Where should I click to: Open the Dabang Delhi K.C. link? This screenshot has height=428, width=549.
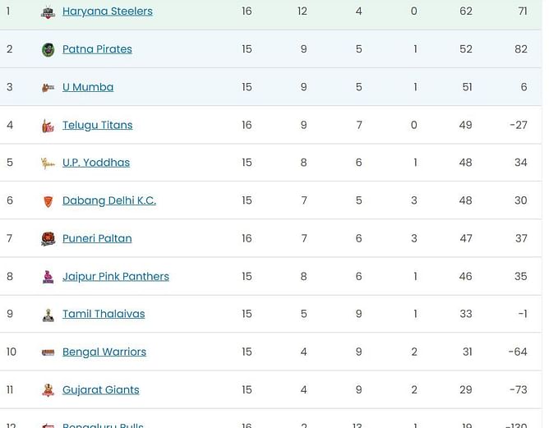coord(109,200)
